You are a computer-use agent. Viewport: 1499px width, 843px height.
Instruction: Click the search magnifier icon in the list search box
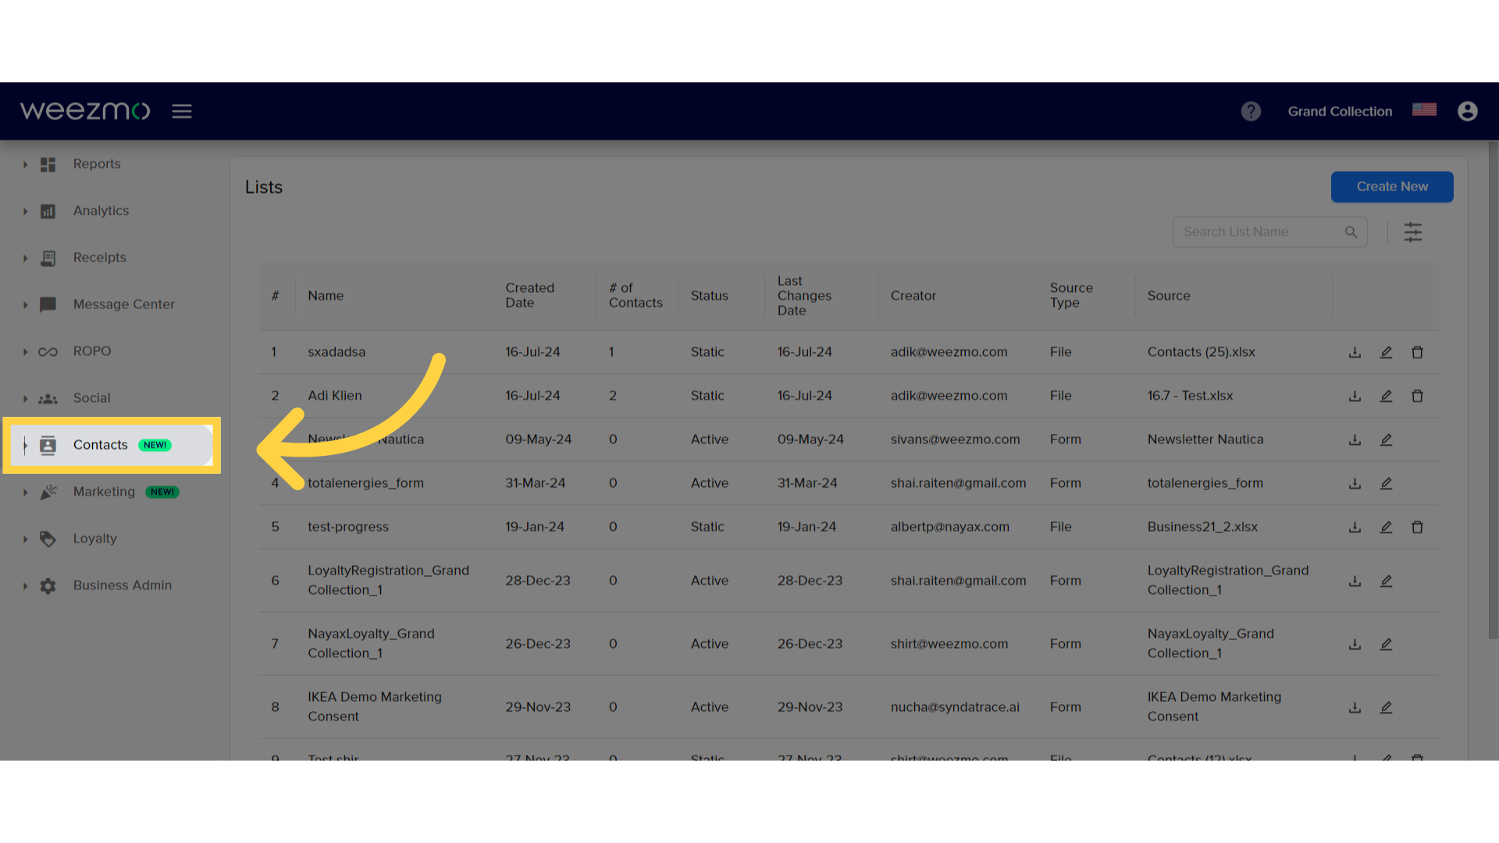pyautogui.click(x=1351, y=232)
